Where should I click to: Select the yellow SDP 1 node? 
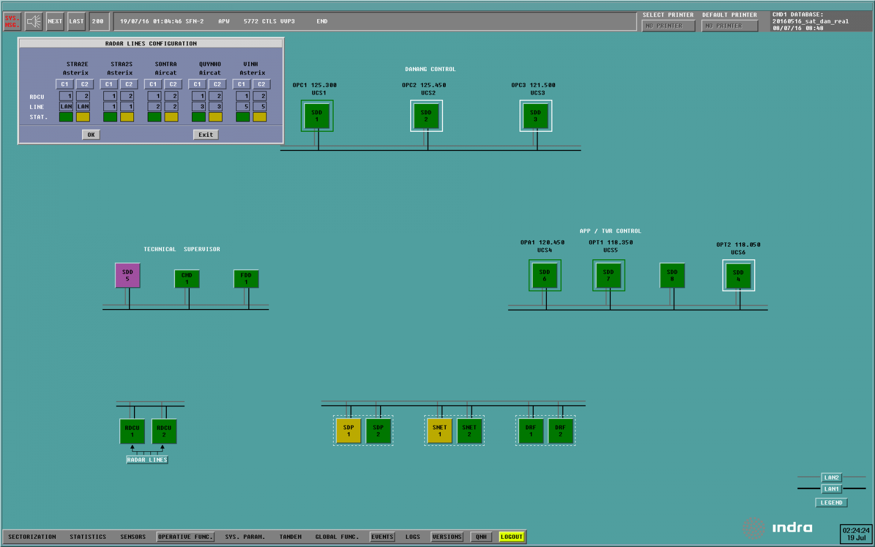(348, 430)
